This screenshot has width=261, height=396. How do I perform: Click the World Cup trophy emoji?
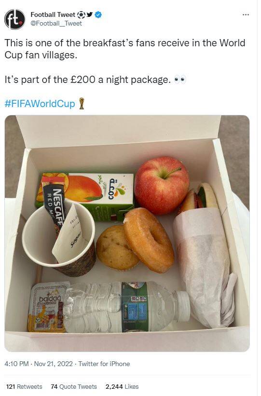pyautogui.click(x=82, y=104)
